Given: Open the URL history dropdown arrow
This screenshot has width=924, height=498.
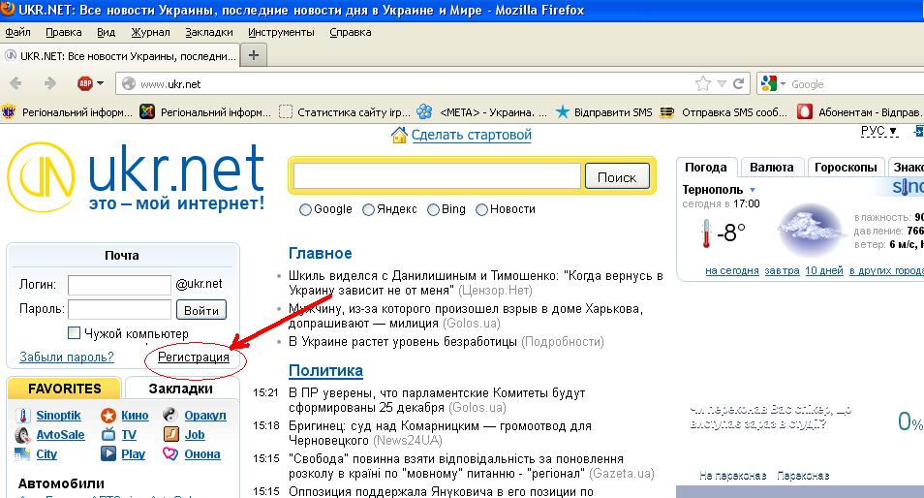Looking at the screenshot, I should click(x=722, y=83).
